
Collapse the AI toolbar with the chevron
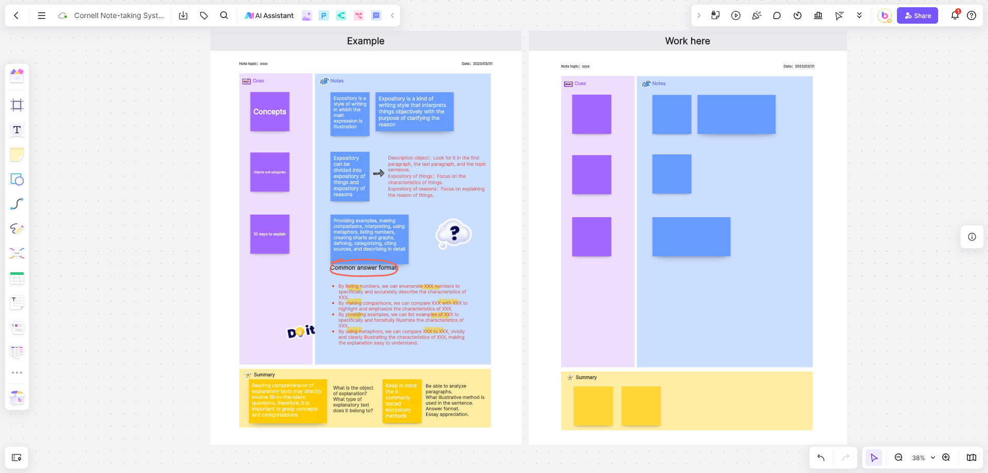point(392,15)
